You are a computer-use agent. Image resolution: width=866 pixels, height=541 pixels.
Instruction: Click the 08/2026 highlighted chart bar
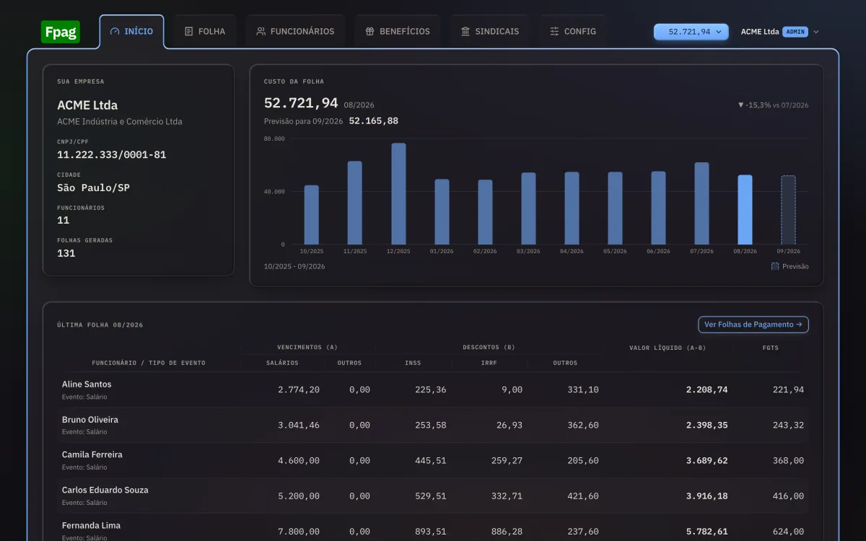click(x=745, y=210)
